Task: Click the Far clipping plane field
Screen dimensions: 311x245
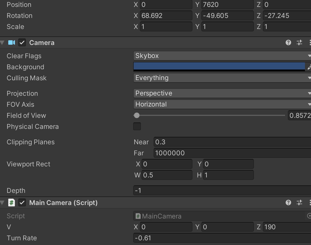Action: 232,153
